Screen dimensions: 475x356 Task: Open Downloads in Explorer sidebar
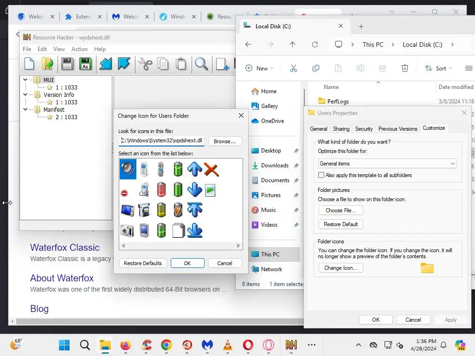pos(275,165)
